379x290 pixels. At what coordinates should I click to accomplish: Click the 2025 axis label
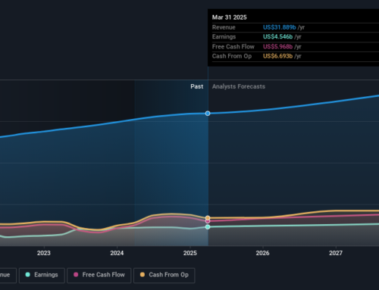(x=190, y=253)
